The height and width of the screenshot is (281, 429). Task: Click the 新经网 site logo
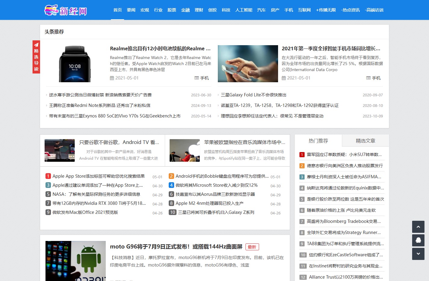click(x=66, y=10)
